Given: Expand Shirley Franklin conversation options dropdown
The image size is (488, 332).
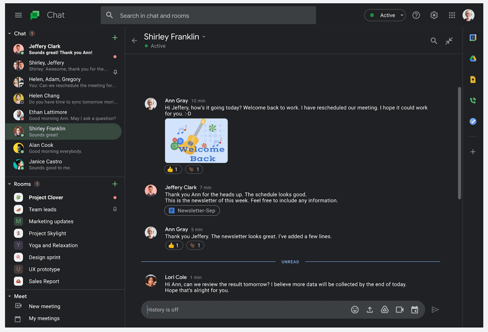Looking at the screenshot, I should pyautogui.click(x=204, y=37).
